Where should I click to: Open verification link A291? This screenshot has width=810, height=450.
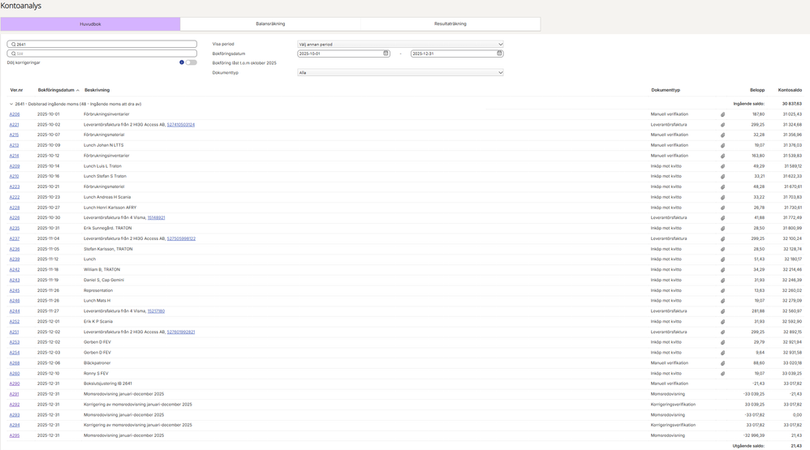click(14, 394)
